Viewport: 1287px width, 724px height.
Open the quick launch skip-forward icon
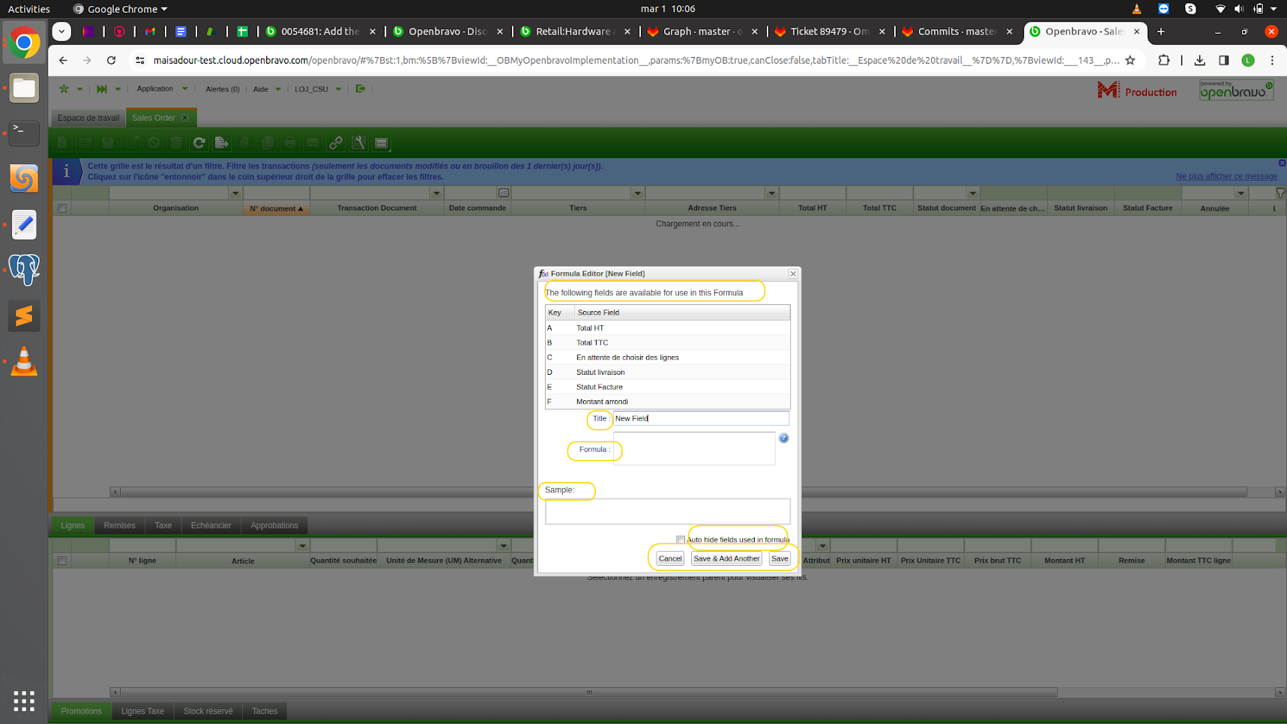point(101,89)
